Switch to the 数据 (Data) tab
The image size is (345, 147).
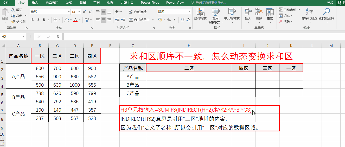coord(83,3)
